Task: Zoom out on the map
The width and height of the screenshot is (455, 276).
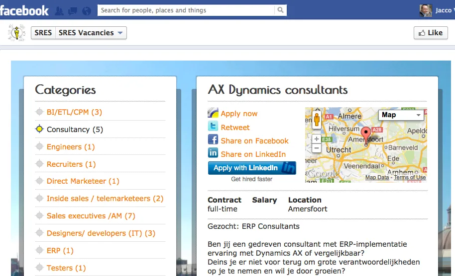Action: 316,148
